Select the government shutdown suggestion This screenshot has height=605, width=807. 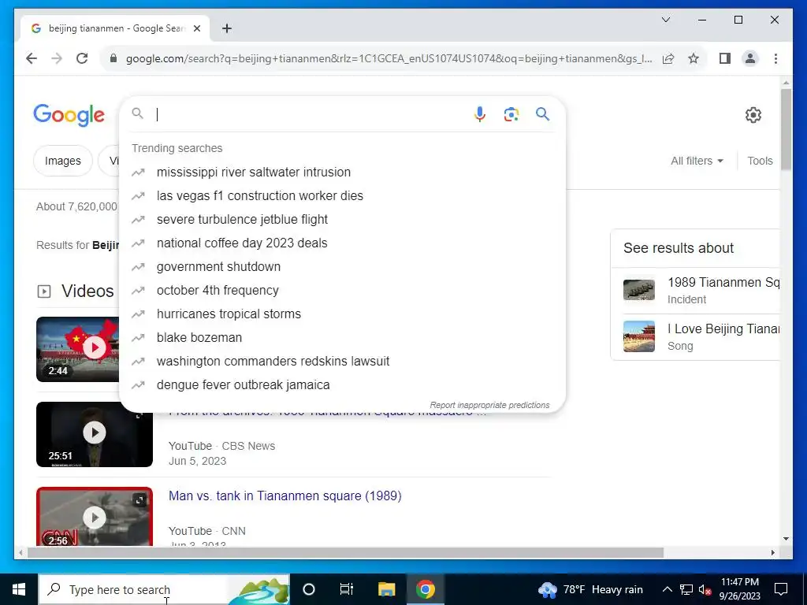342,266
